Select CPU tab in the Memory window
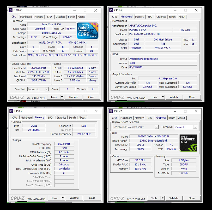212x210 pixels. click(x=15, y=118)
